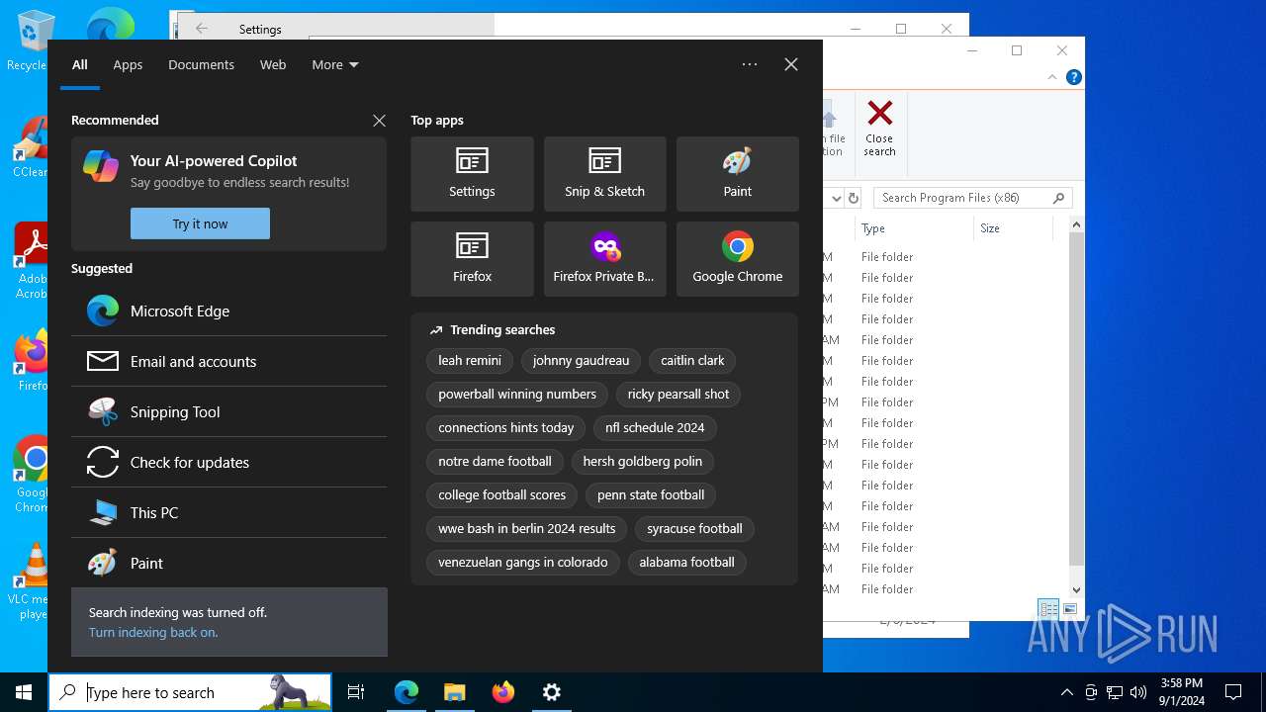Search college football scores

pos(502,494)
